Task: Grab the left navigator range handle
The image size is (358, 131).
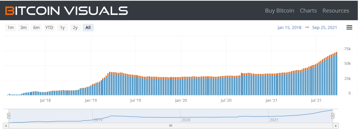Action: click(x=9, y=116)
